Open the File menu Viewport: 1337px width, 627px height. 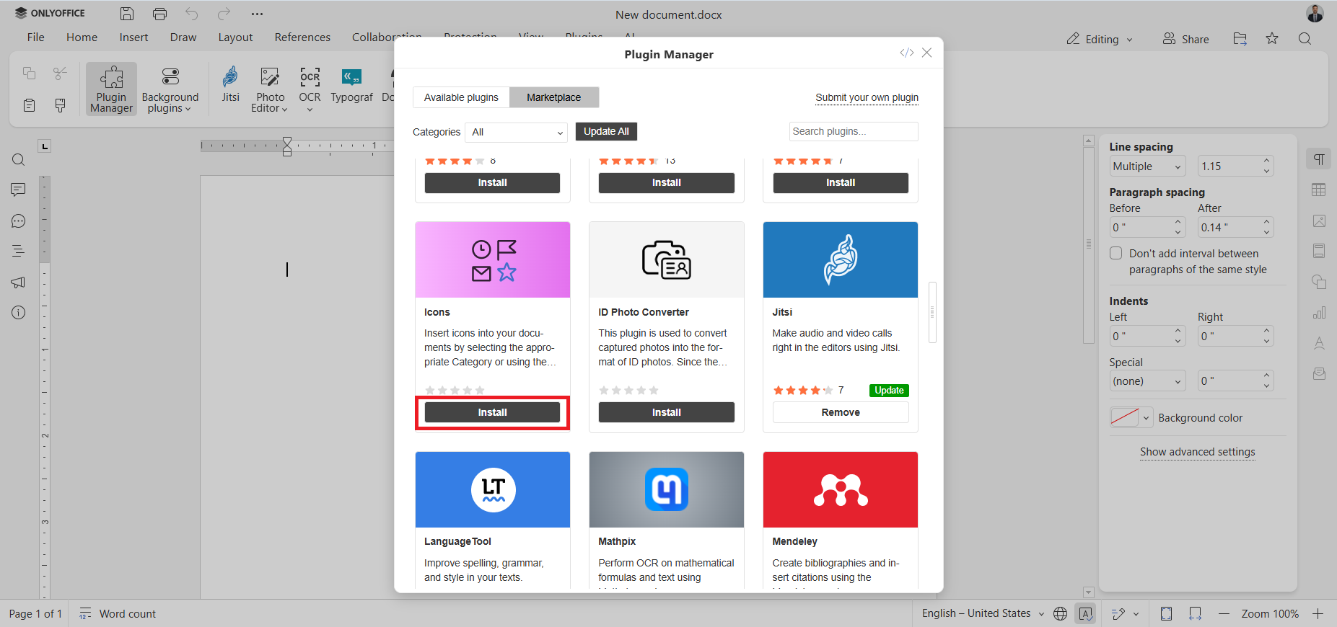click(x=35, y=37)
